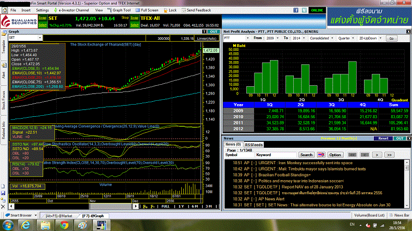
Task: Click the new document icon in left sidebar
Action: click(x=3, y=186)
